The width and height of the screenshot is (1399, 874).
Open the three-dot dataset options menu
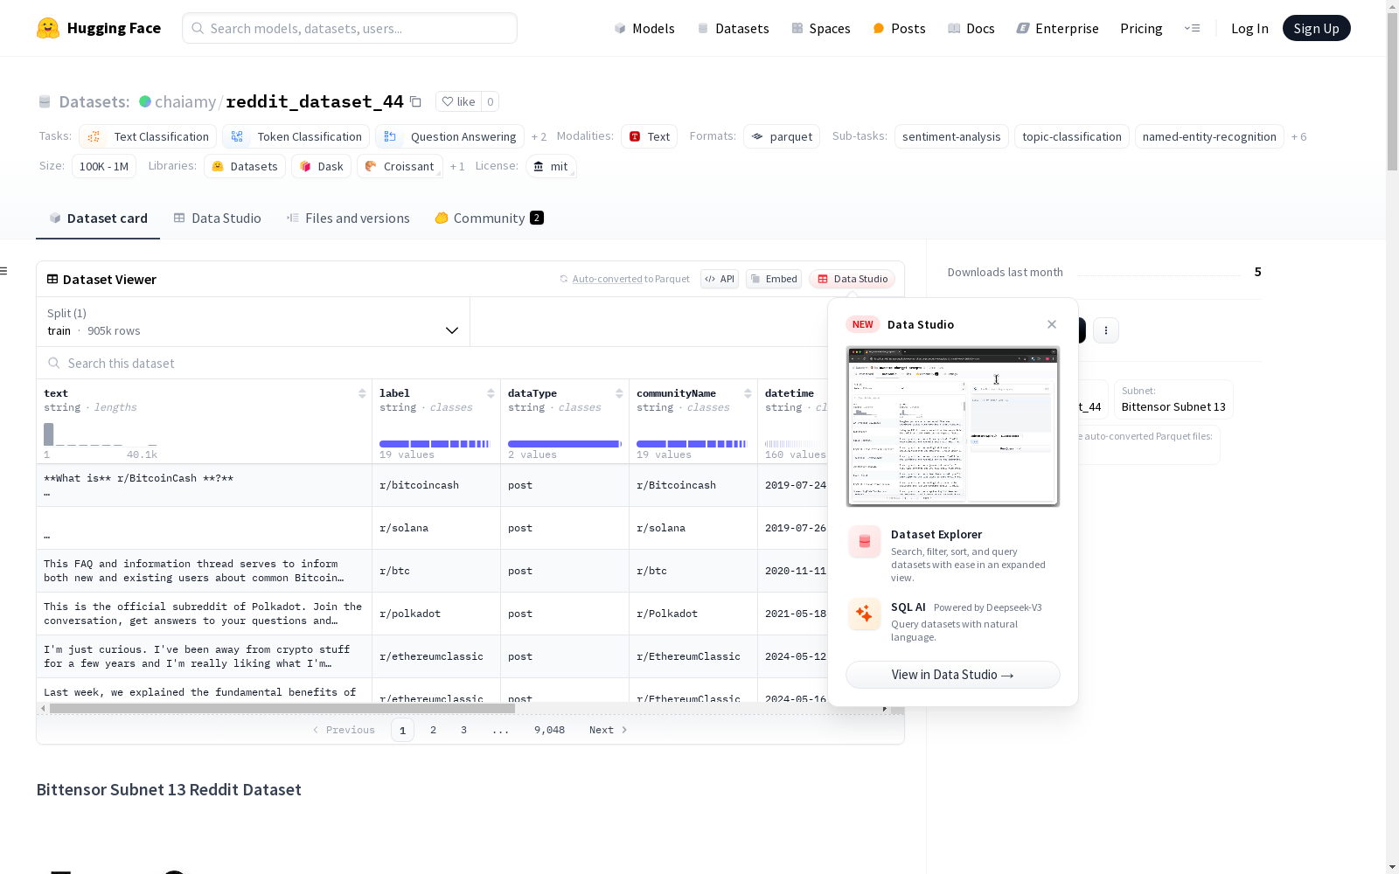[x=1106, y=329]
